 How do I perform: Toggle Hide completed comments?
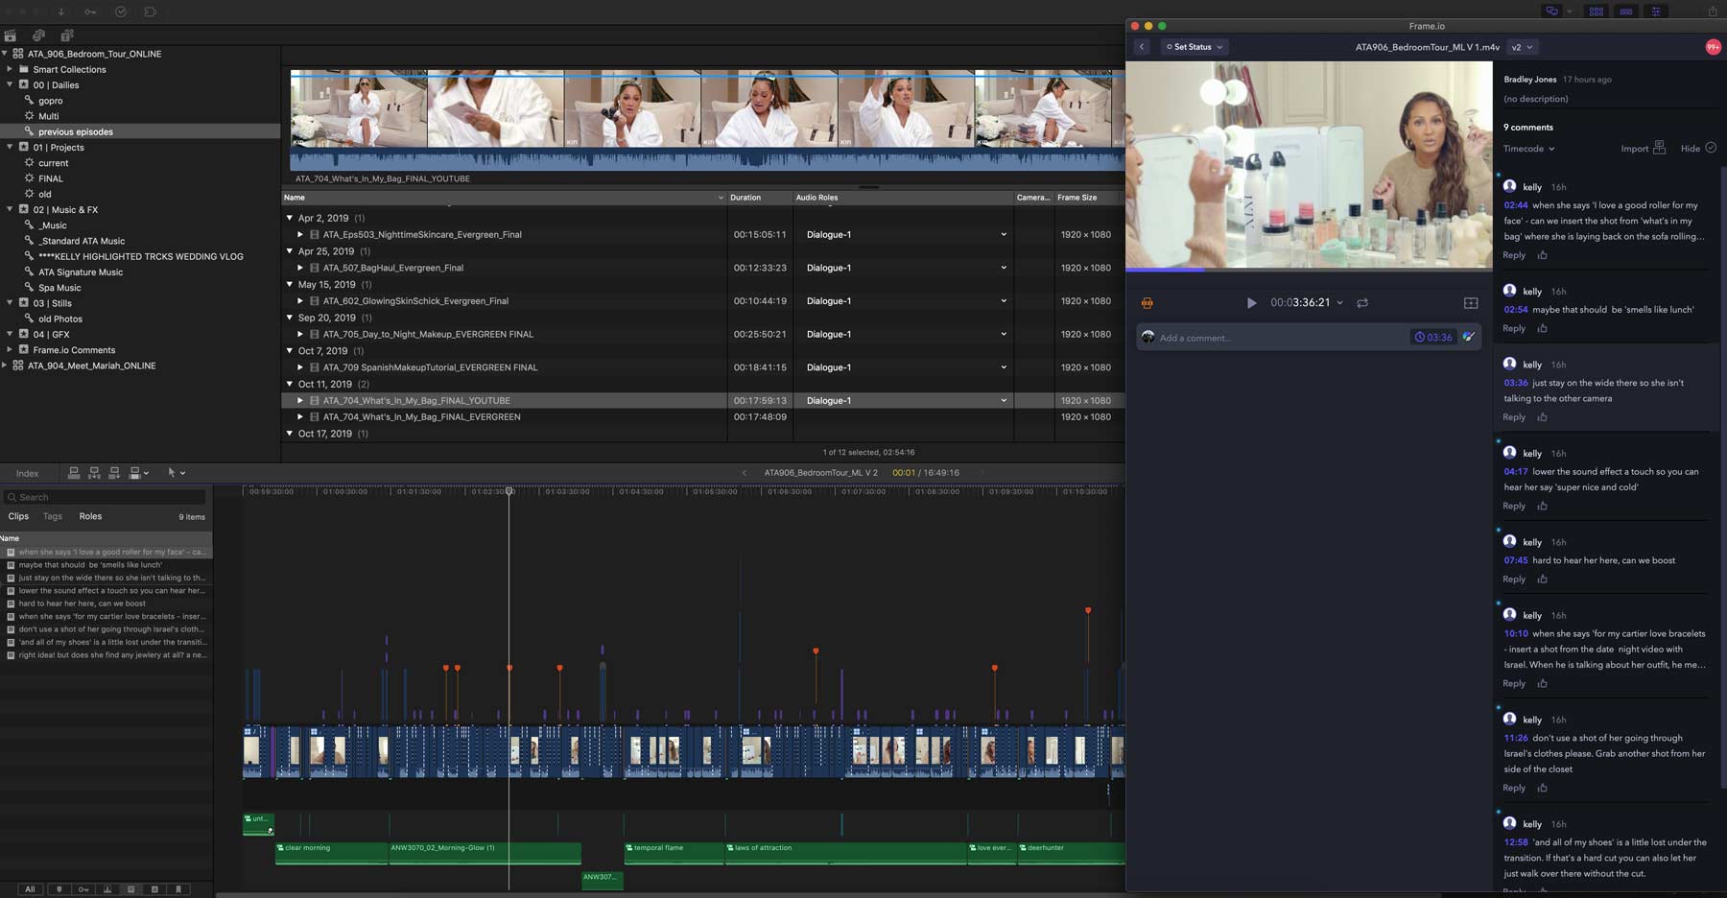1698,149
